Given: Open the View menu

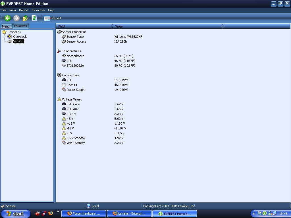Looking at the screenshot, I should coord(13,10).
